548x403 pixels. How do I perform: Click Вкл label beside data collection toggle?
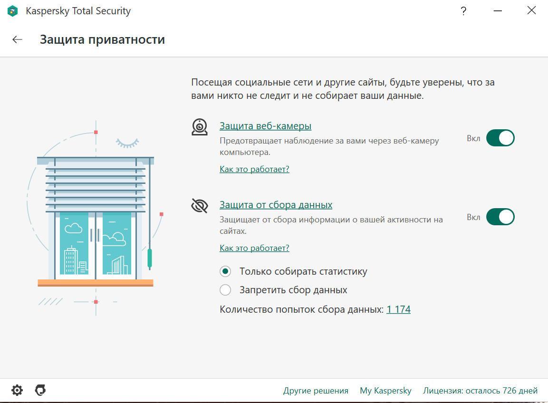(x=473, y=217)
